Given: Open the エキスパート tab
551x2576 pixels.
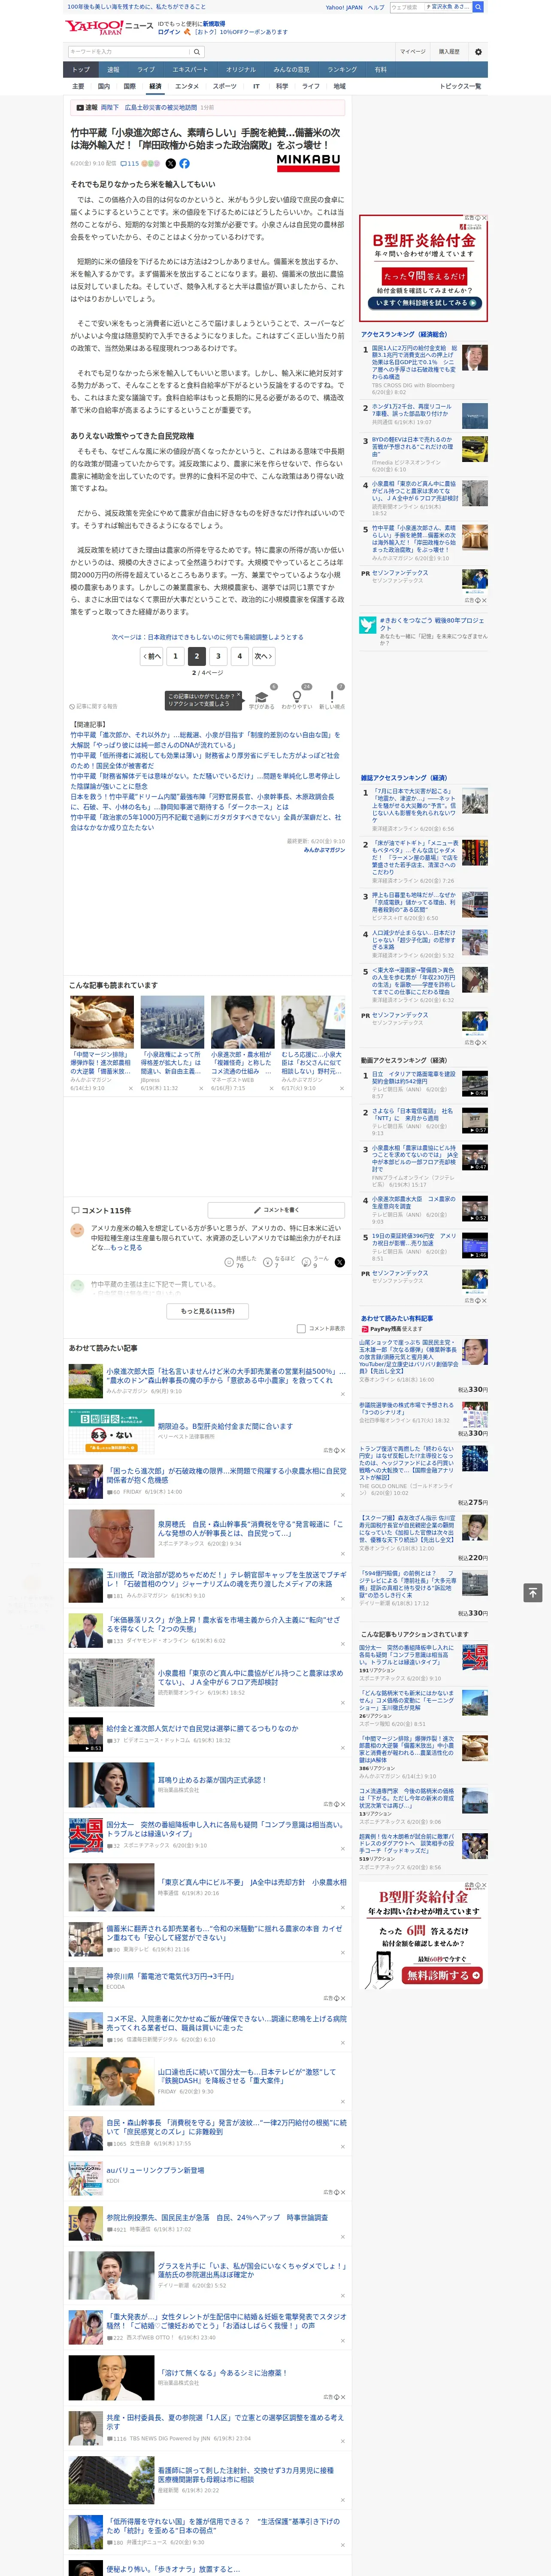Looking at the screenshot, I should [x=190, y=70].
